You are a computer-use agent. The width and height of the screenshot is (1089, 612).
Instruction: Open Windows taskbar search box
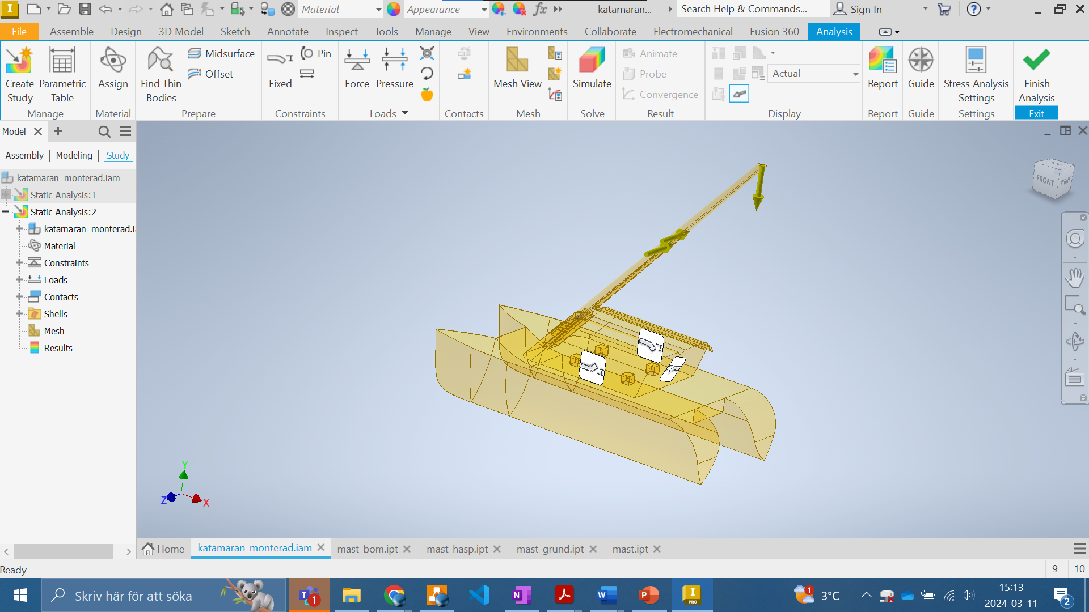(164, 595)
